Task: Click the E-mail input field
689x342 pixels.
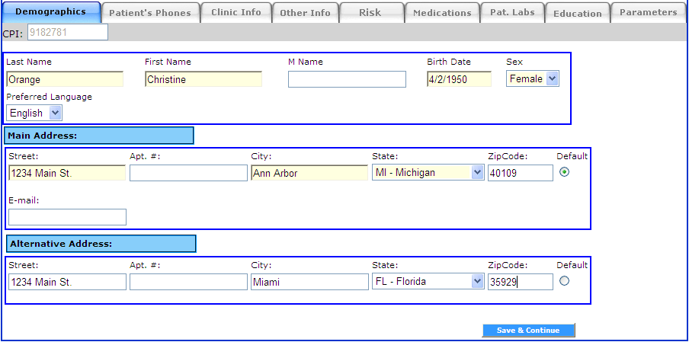Action: click(67, 217)
